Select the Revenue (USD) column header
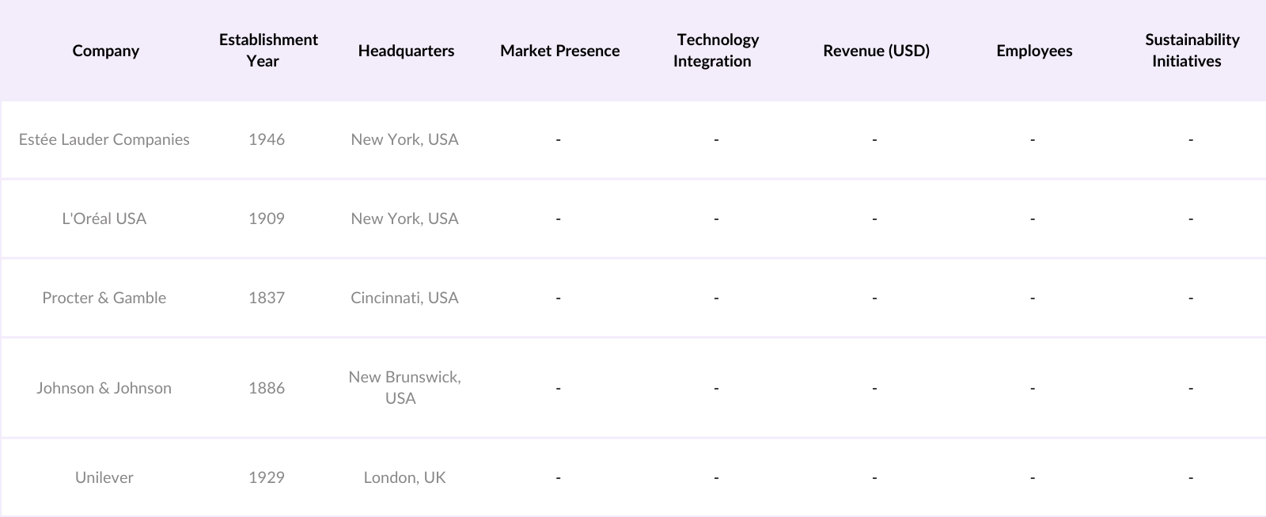The width and height of the screenshot is (1266, 517). 876,51
